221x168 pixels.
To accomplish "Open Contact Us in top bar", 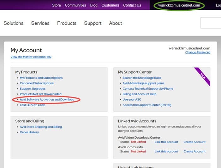I will click(x=132, y=5).
